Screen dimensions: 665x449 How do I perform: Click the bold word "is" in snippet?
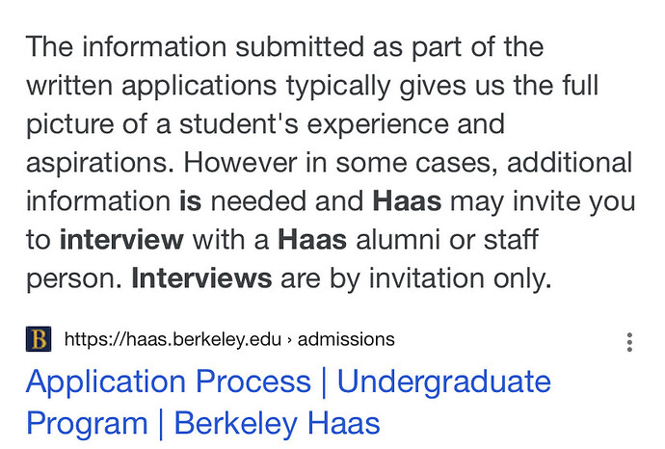(191, 201)
